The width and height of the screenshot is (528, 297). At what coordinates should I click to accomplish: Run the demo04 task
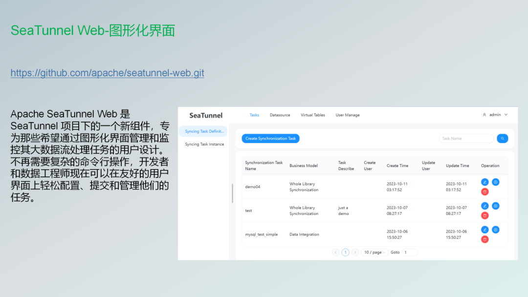[x=496, y=182]
